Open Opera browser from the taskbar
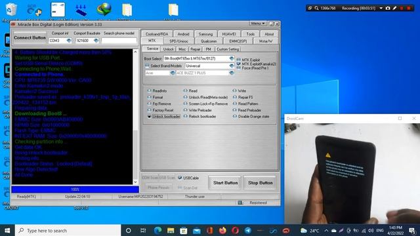Image resolution: width=420 pixels, height=236 pixels. (x=235, y=230)
